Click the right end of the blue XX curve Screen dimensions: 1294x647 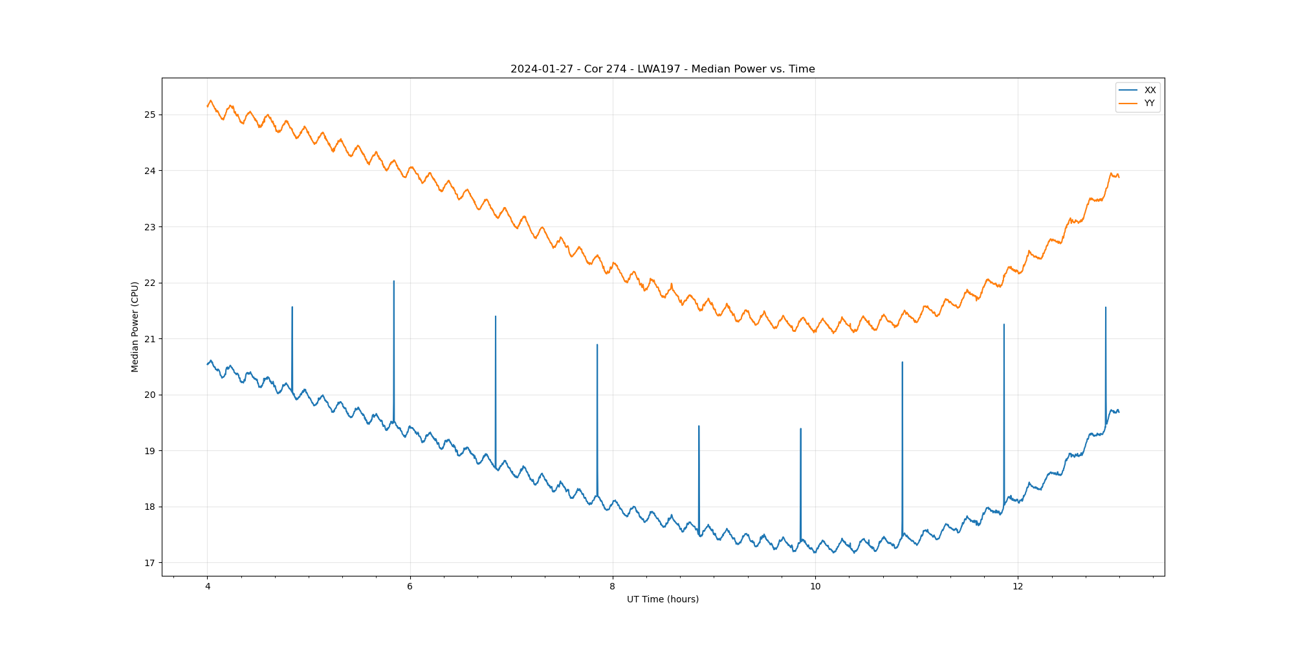[1119, 411]
